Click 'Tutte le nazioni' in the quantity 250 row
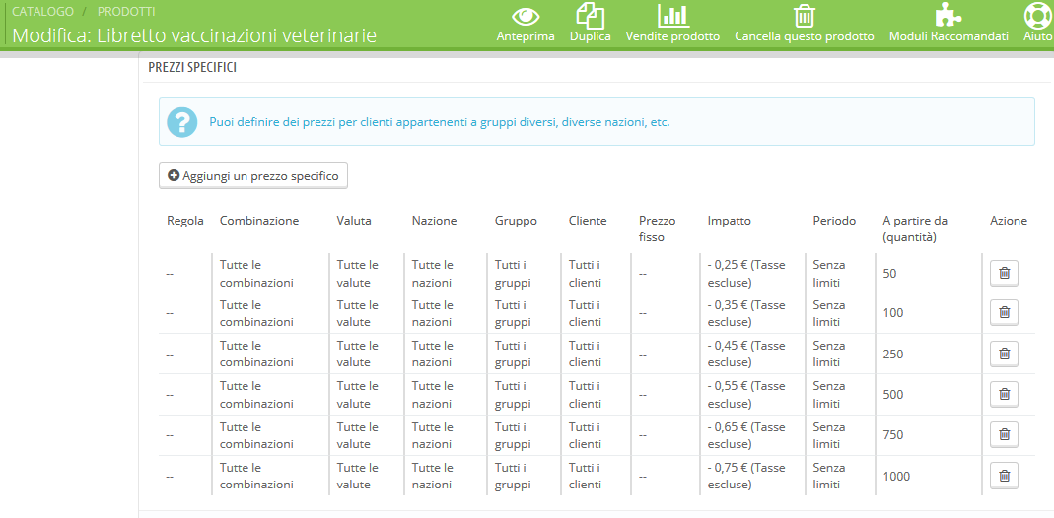The image size is (1054, 518). (433, 354)
